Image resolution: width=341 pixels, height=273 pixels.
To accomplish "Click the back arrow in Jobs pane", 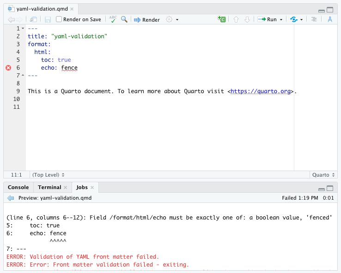I will point(11,198).
